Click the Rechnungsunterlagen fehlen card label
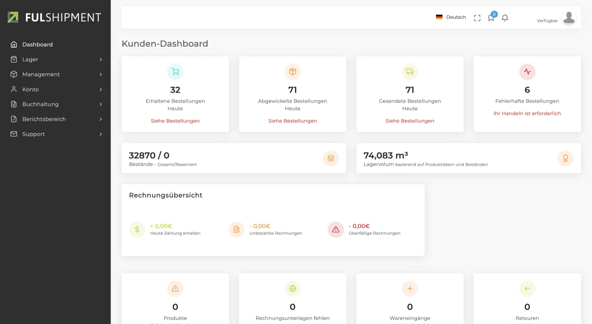 pyautogui.click(x=293, y=318)
